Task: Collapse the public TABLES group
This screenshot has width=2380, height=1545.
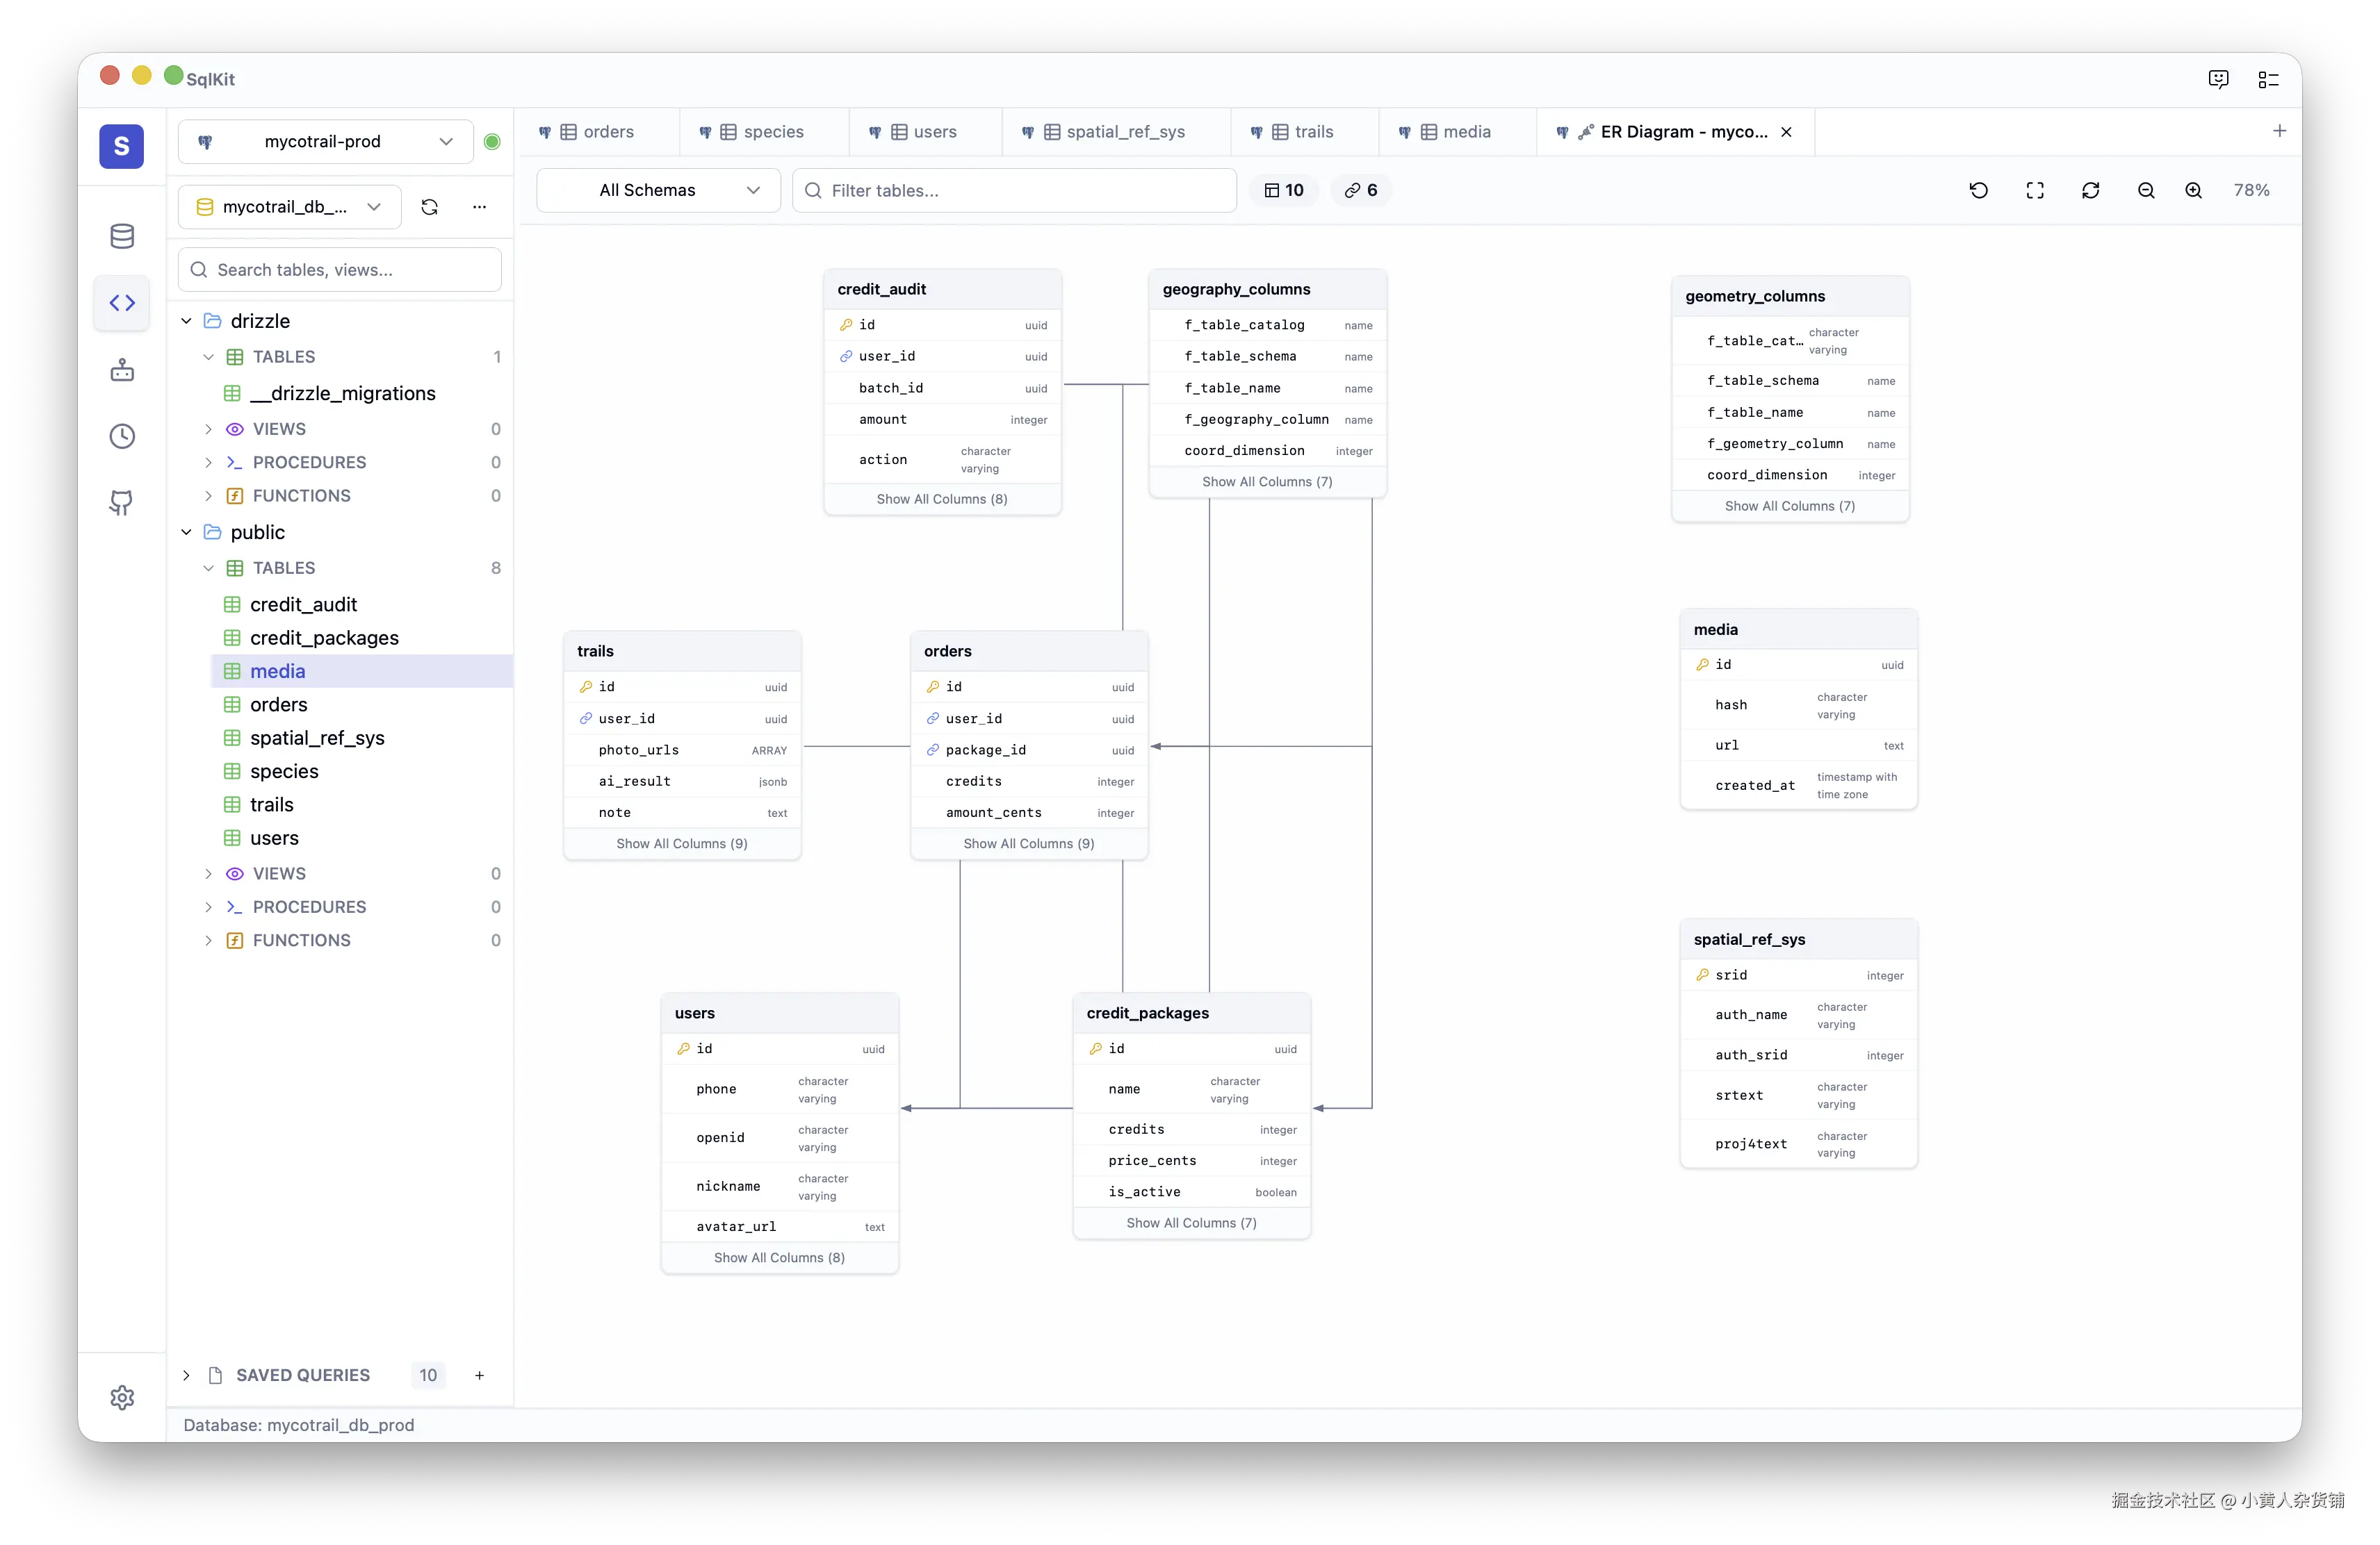Action: point(208,568)
